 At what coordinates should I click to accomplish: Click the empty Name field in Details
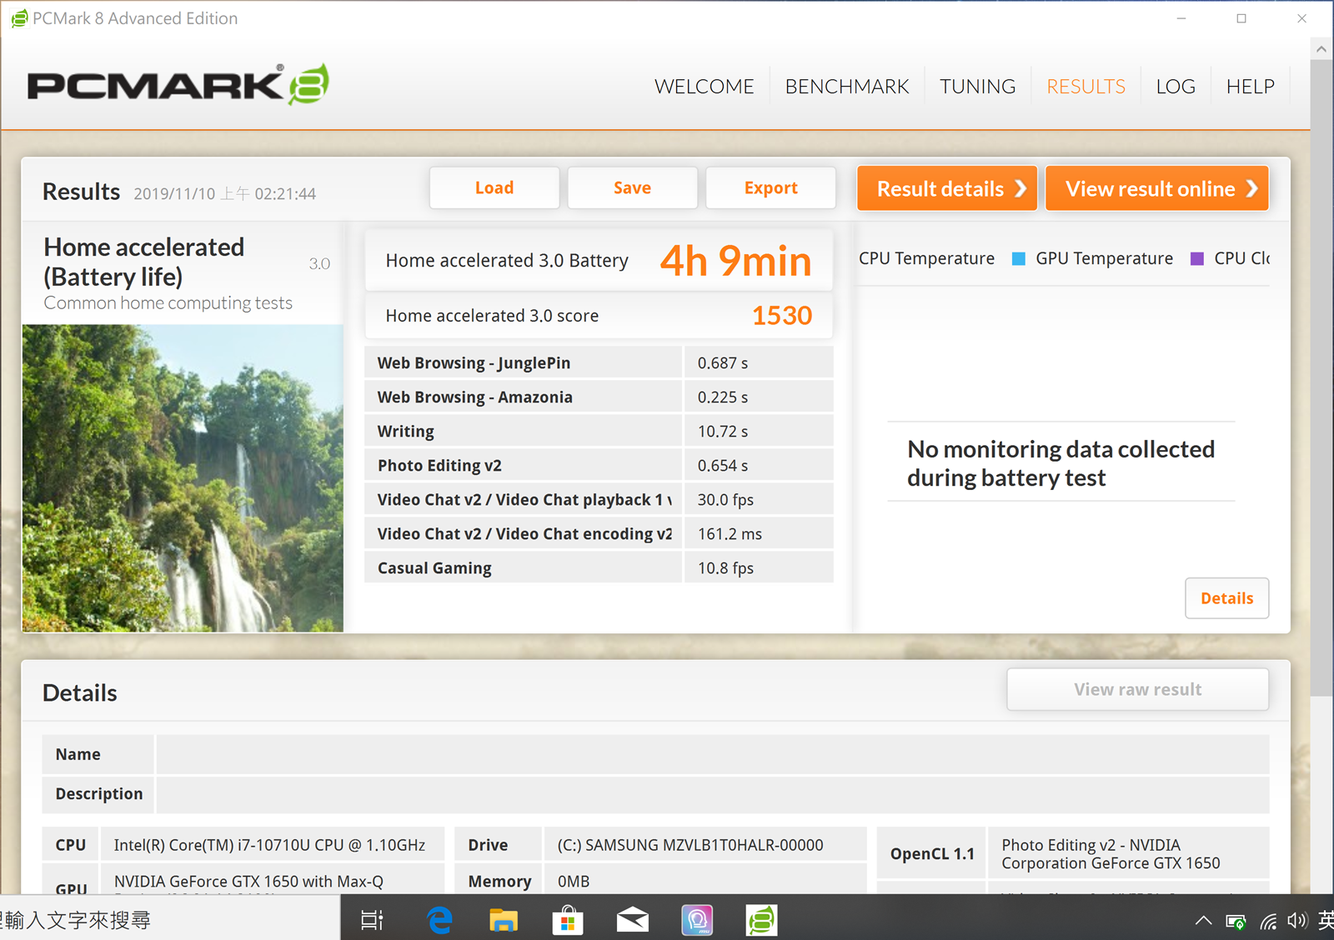[712, 754]
